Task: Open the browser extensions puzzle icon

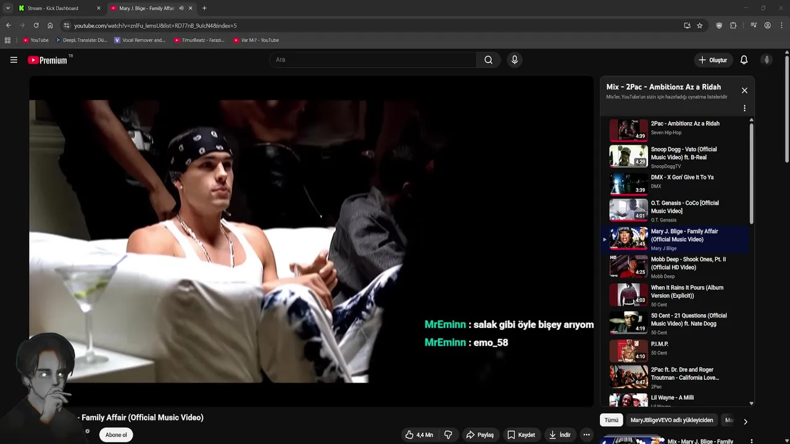Action: [x=733, y=25]
